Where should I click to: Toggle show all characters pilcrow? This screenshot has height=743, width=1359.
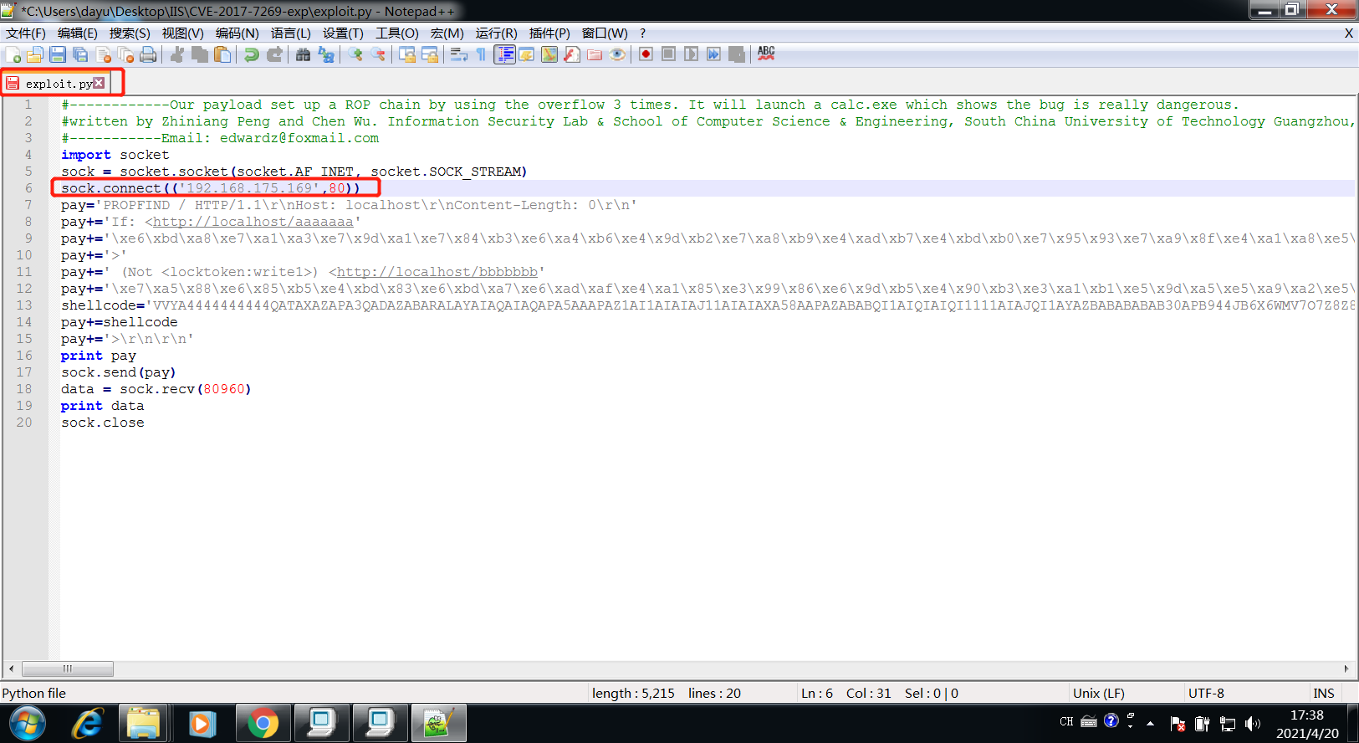(x=481, y=54)
